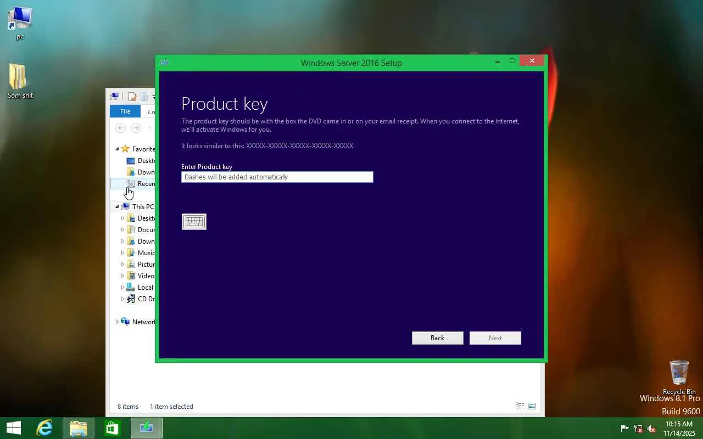The image size is (703, 439).
Task: Click "1 item selected" in Explorer status bar
Action: [172, 407]
